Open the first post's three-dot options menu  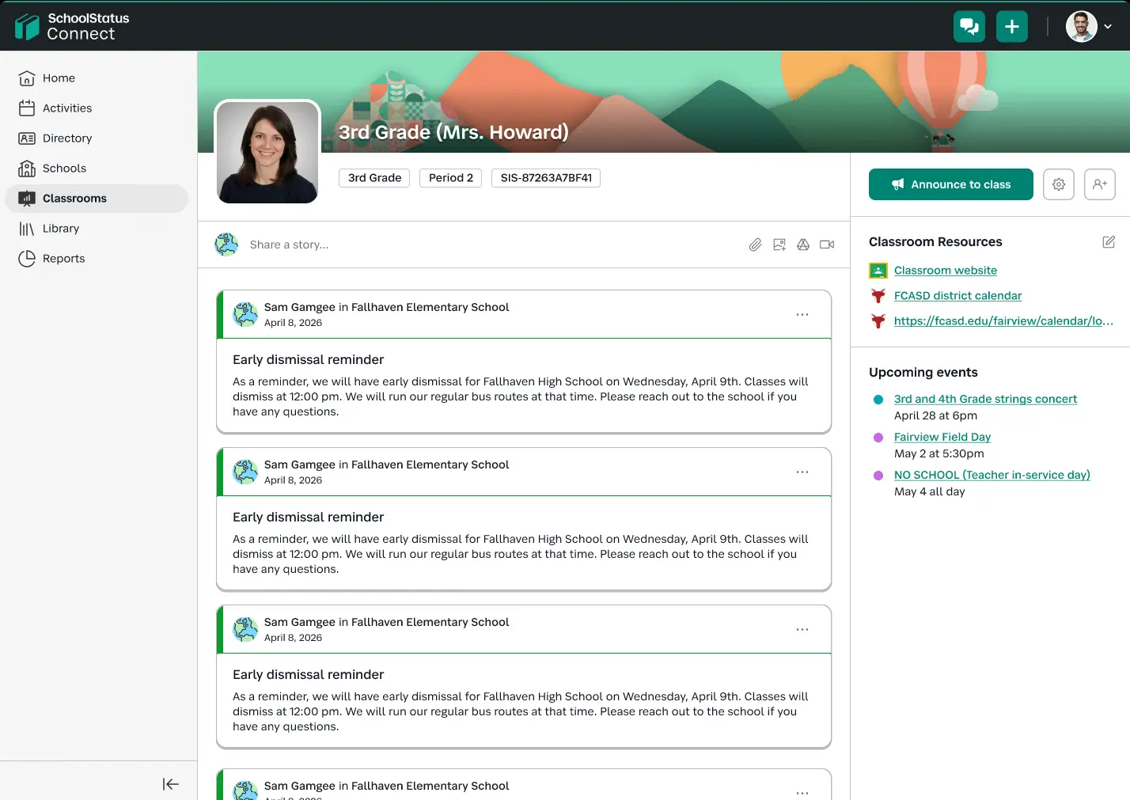(802, 315)
